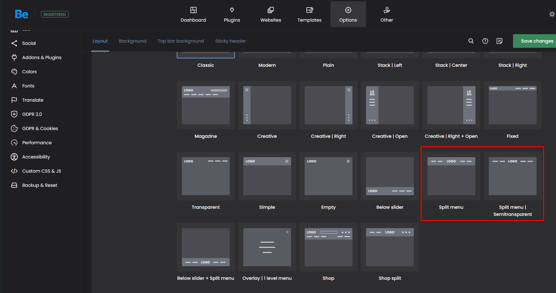Screen dimensions: 556x293
Task: Click Accessibility label in sidebar
Action: [36, 157]
